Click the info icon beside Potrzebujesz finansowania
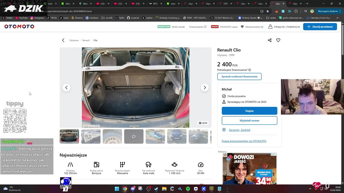The height and width of the screenshot is (193, 344). [250, 70]
